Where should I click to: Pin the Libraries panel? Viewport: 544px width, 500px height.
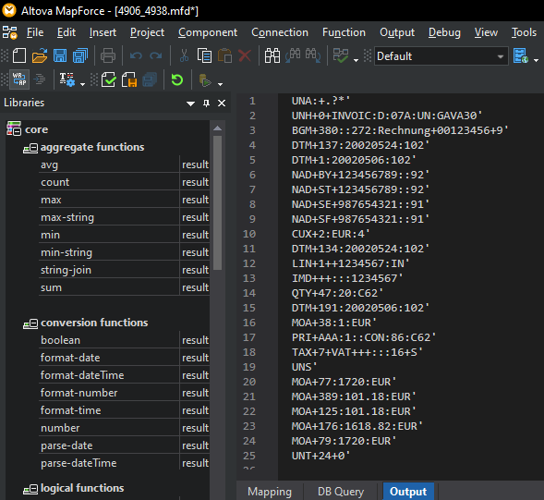point(207,104)
